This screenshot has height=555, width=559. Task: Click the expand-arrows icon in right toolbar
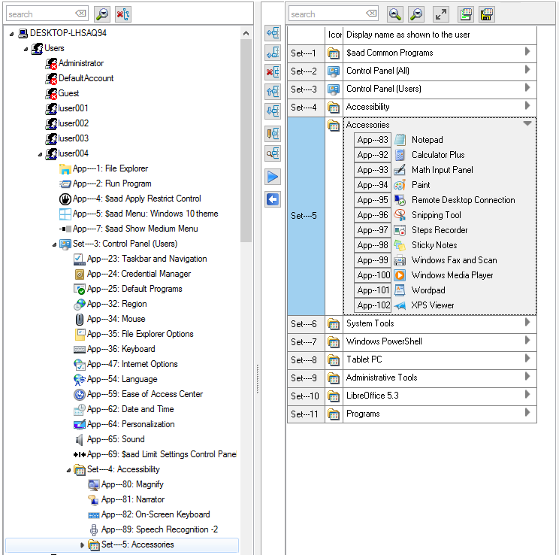pos(441,14)
